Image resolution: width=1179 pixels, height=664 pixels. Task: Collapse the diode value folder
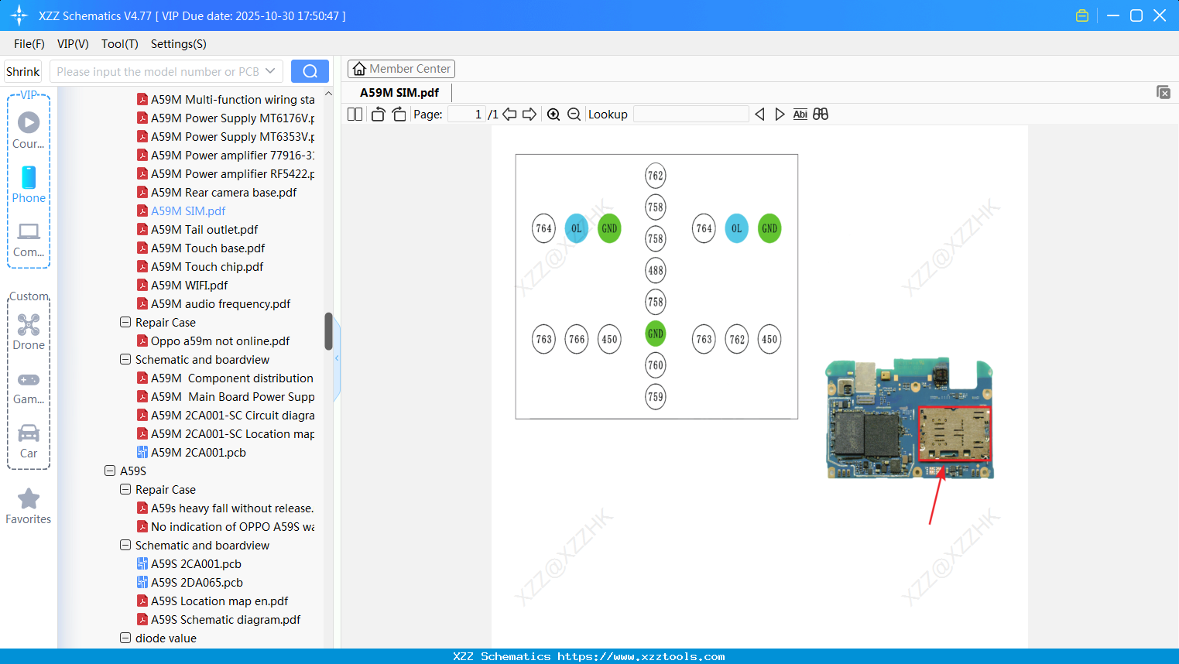tap(125, 638)
